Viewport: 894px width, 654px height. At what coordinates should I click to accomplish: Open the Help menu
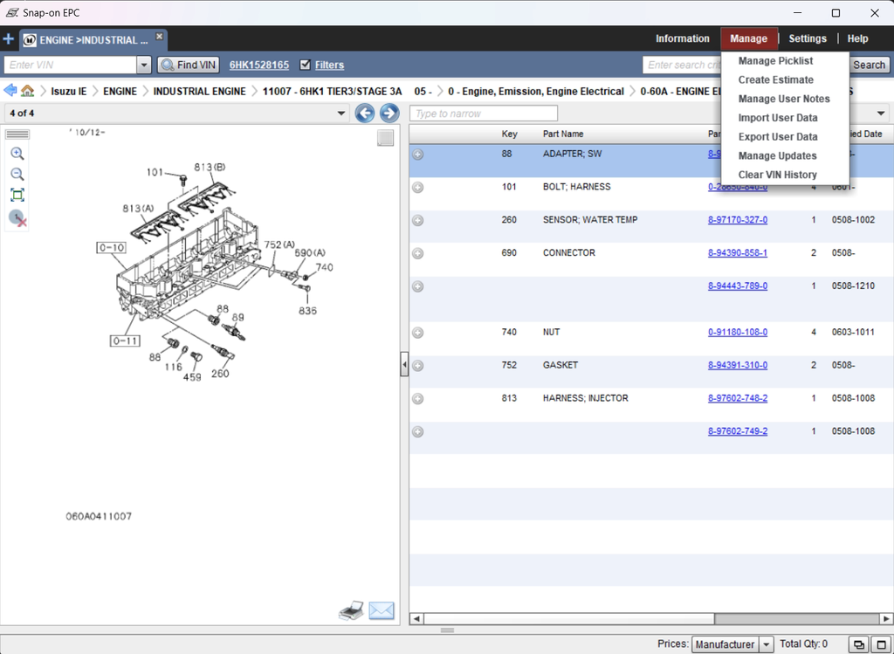click(857, 38)
